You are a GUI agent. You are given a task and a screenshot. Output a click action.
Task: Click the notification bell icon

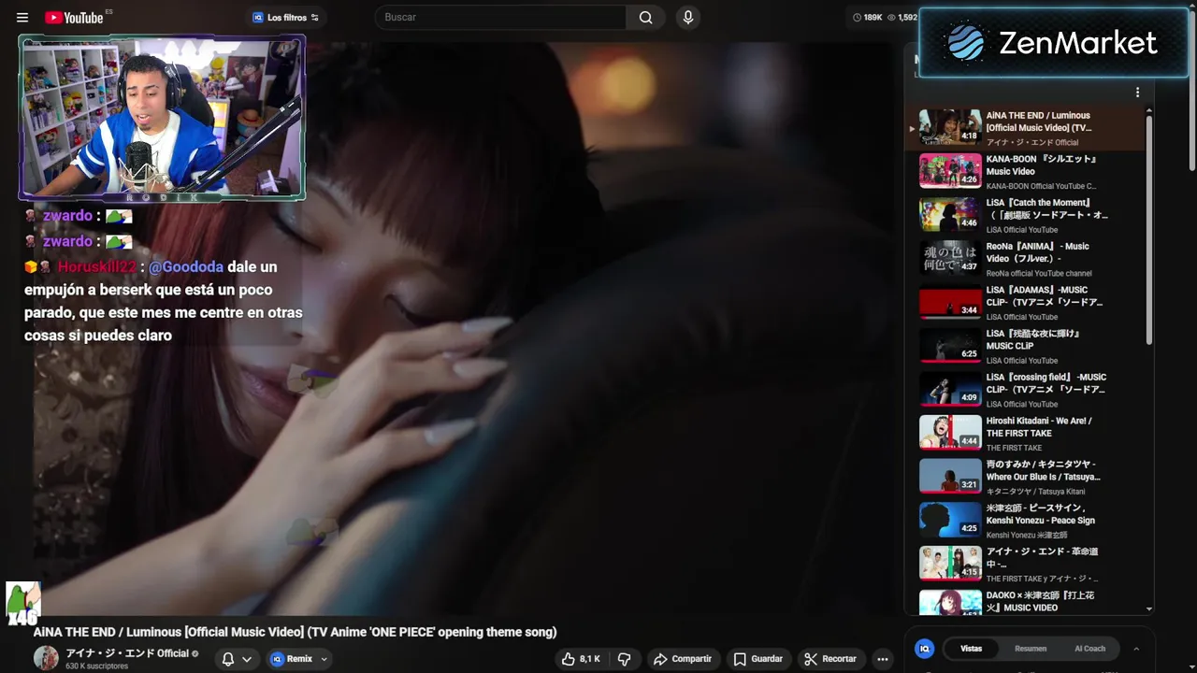[227, 659]
